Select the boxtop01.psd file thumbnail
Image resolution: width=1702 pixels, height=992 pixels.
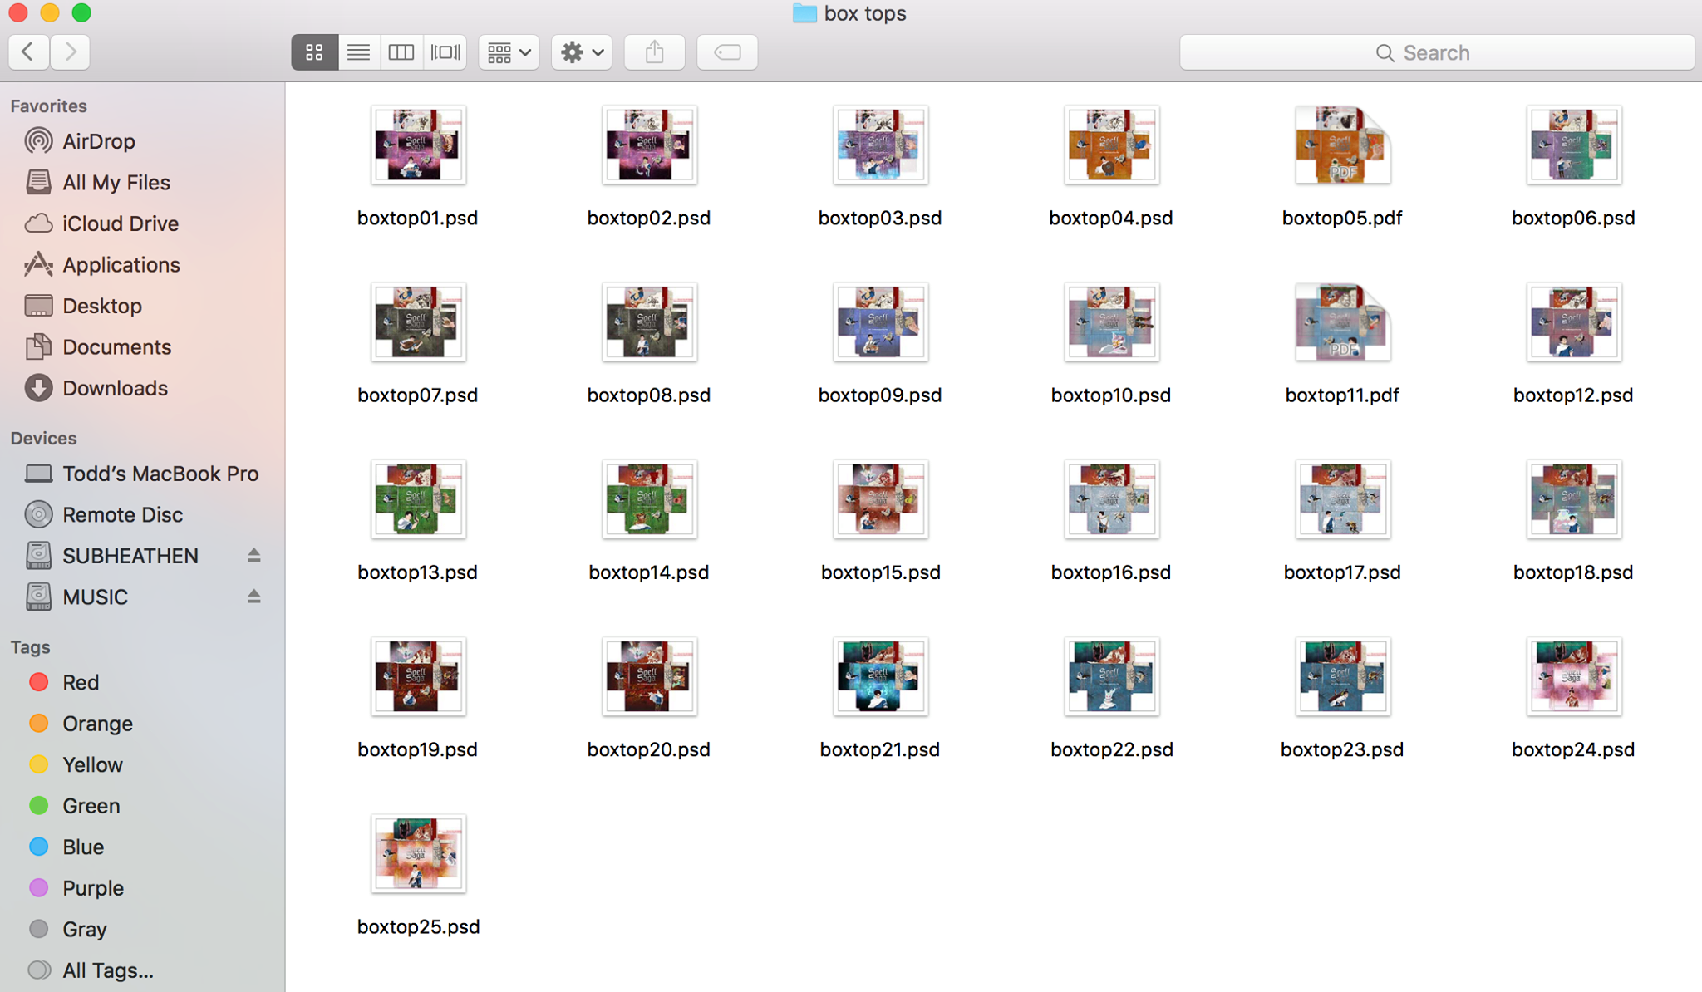(x=418, y=145)
